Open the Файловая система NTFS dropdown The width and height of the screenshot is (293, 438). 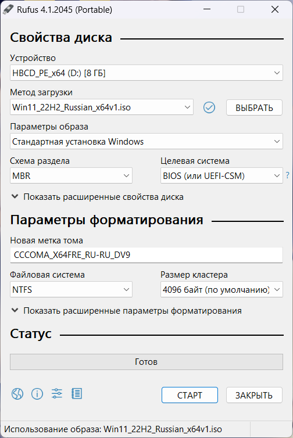(x=71, y=289)
